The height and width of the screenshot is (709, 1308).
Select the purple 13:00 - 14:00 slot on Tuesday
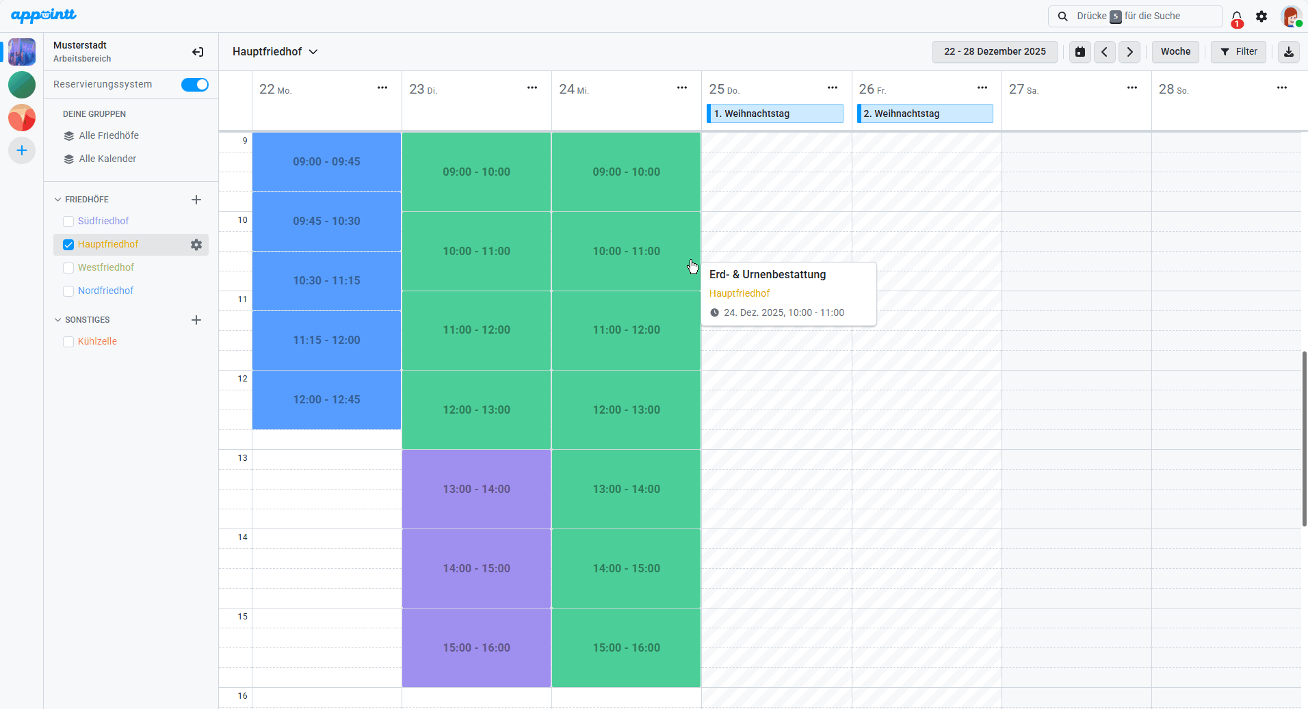[x=476, y=489]
